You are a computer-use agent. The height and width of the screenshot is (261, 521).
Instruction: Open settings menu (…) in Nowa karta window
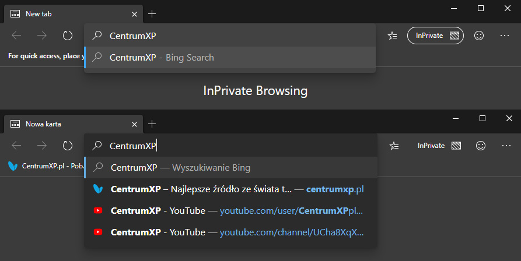tap(506, 146)
